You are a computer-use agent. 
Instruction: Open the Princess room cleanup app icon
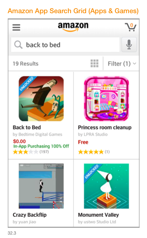tap(106, 99)
